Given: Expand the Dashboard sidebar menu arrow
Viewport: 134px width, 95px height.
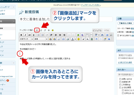Looking at the screenshot, I should tap(14, 7).
